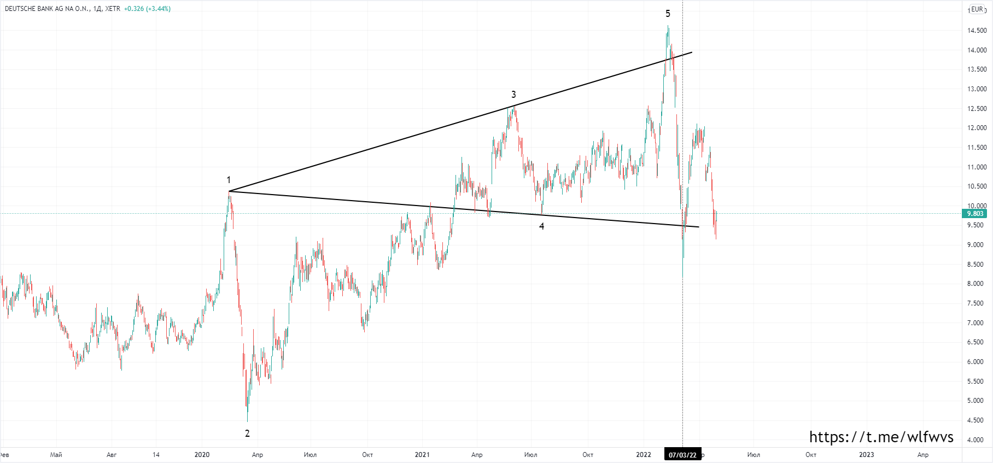Click wave label 5 at the peak
Image resolution: width=993 pixels, height=463 pixels.
(668, 14)
